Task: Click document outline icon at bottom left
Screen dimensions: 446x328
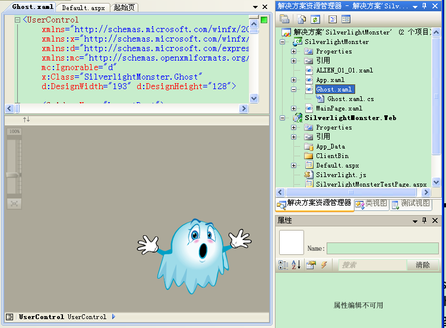Action: click(x=10, y=317)
